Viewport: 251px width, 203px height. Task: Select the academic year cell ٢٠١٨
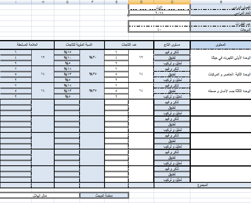tap(159, 12)
